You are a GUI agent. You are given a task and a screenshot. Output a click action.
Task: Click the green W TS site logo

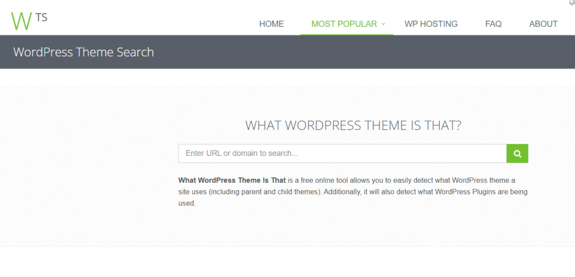pos(29,21)
